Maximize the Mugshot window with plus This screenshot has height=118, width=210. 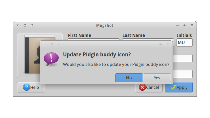[x=185, y=25]
